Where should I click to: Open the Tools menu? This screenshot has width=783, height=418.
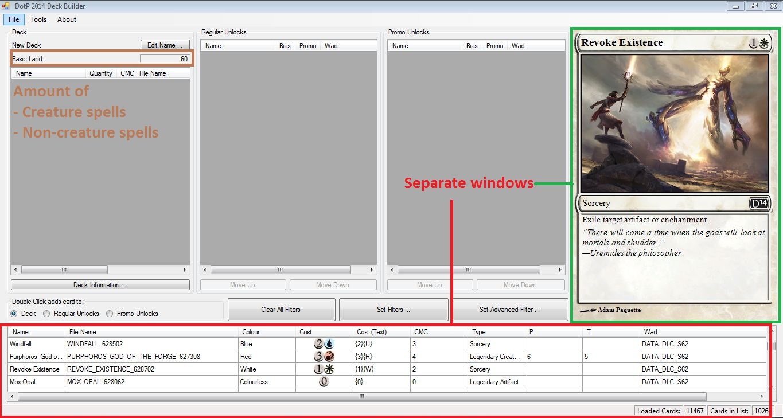pyautogui.click(x=38, y=19)
